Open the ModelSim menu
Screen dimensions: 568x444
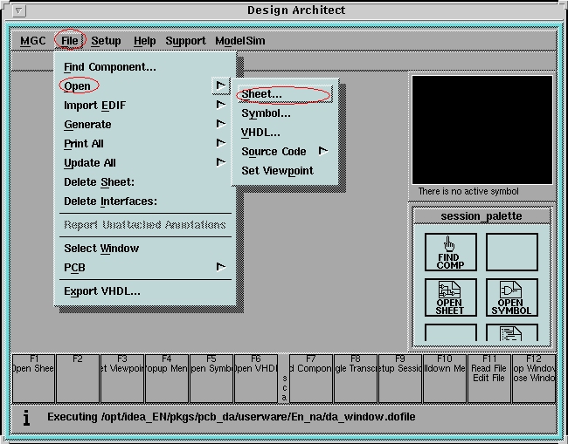(240, 40)
